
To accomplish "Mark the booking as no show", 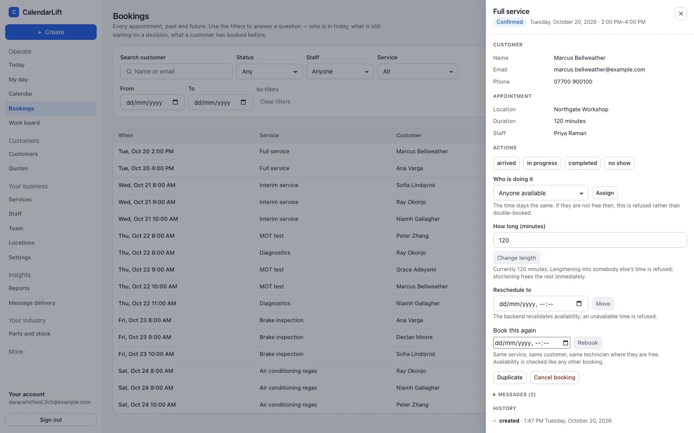I will [619, 163].
